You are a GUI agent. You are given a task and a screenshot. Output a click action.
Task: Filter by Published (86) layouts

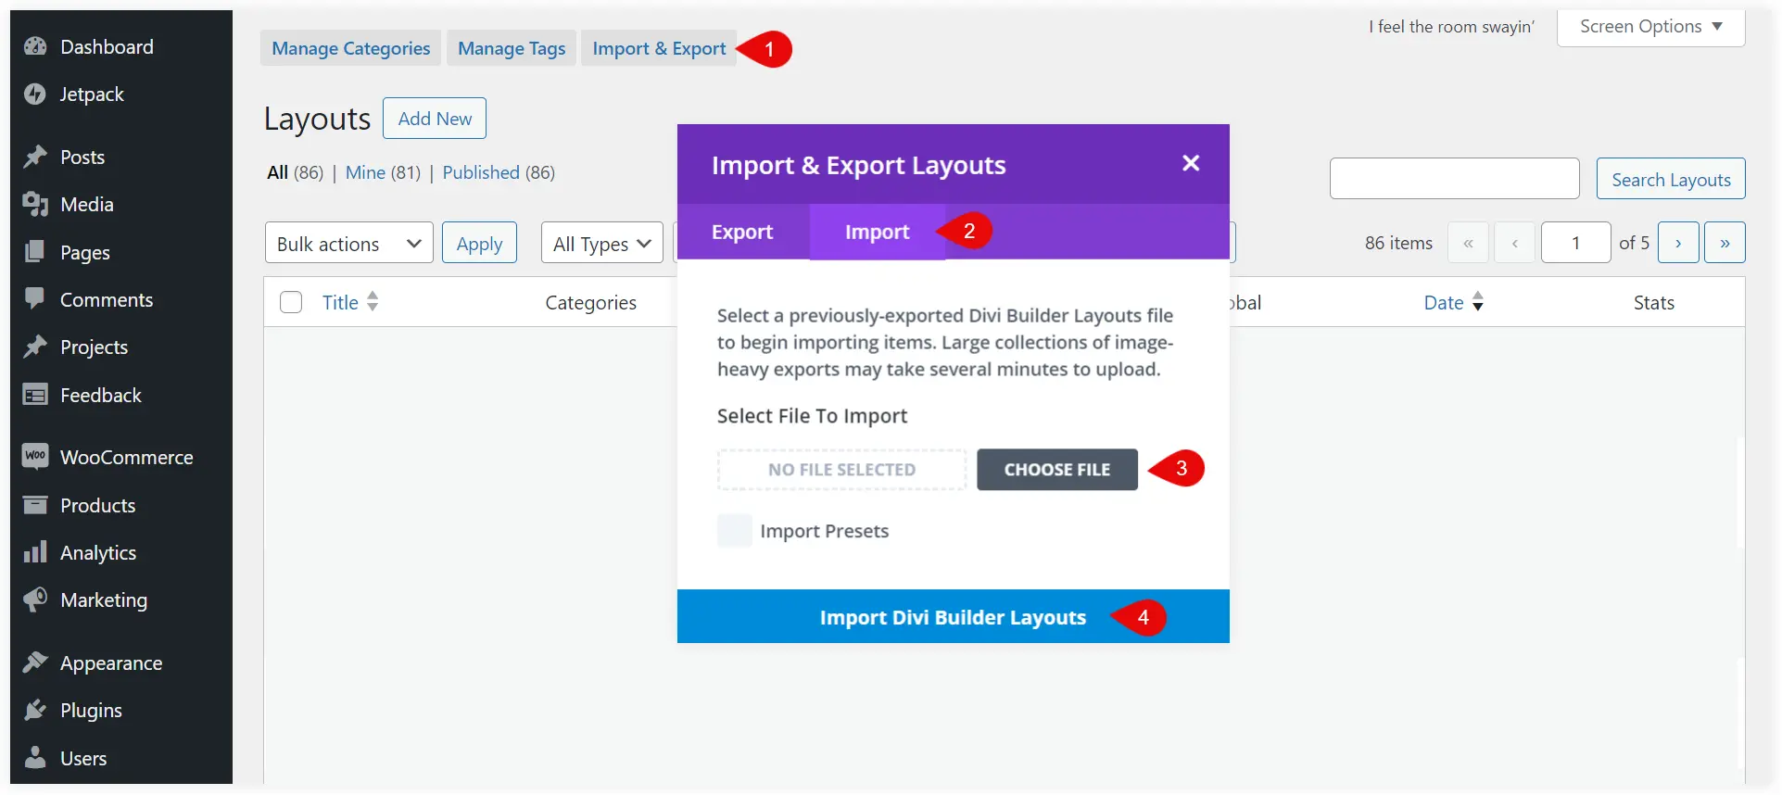pyautogui.click(x=499, y=172)
